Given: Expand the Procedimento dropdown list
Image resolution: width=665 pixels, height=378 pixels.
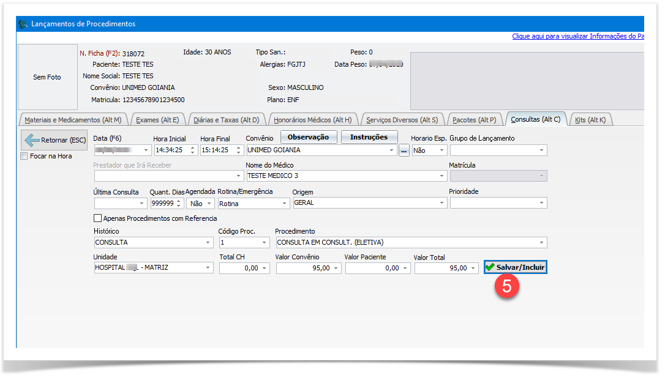Looking at the screenshot, I should [541, 242].
